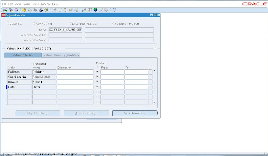The image size is (268, 156).
Task: Toggle checkbox beside Values (XX_FLEX_1_VALUE_SET) heading
Action: tap(155, 48)
